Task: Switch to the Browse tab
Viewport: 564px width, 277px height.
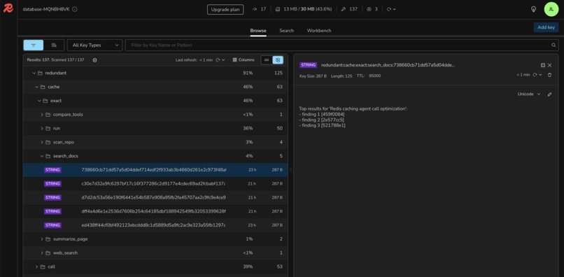Action: click(258, 31)
